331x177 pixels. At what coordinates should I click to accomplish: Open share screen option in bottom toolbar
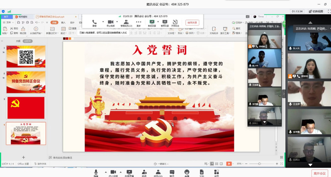point(129,173)
